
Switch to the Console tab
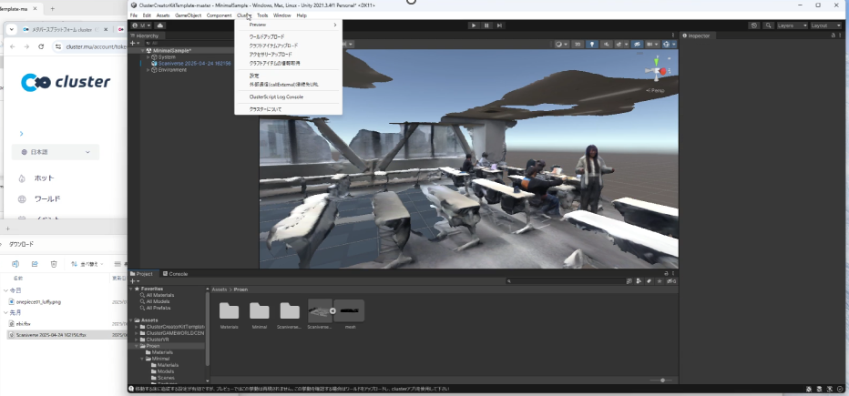(175, 273)
